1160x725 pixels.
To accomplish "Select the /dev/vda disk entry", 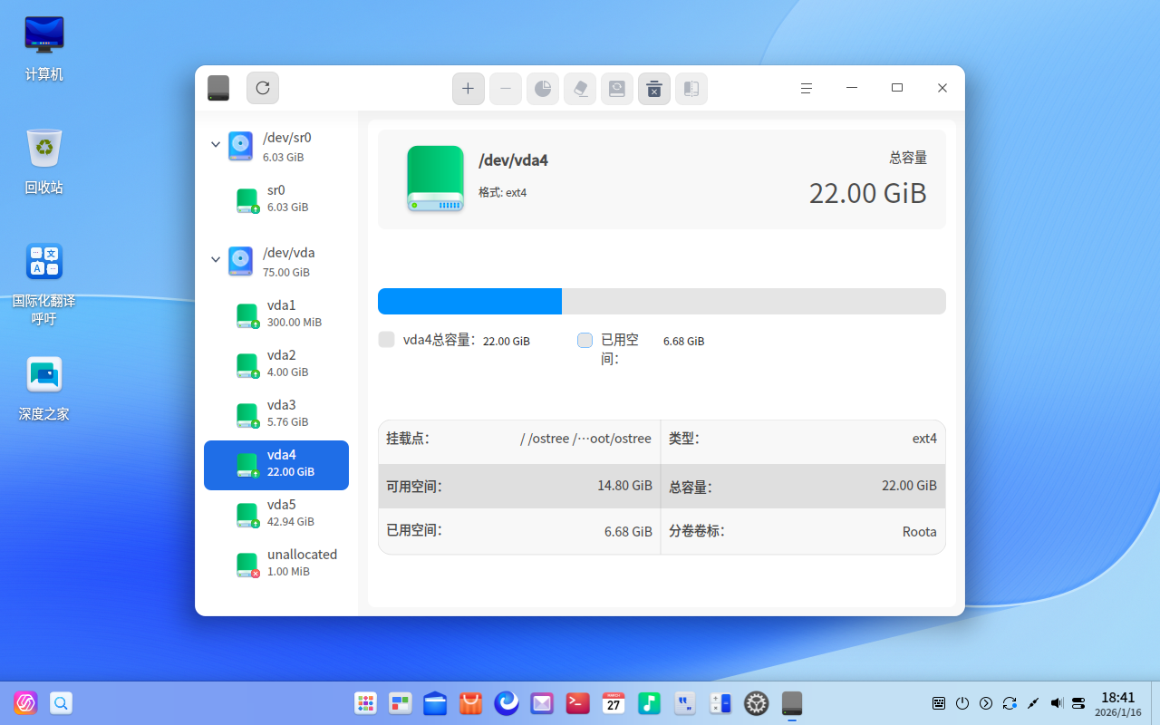I will click(276, 261).
